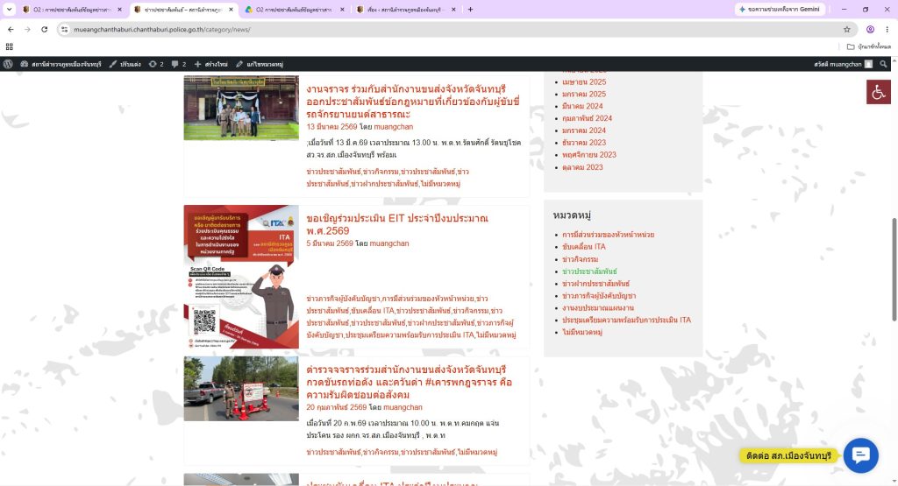Switch to the fourth tab (เรื่อง)

(405, 9)
